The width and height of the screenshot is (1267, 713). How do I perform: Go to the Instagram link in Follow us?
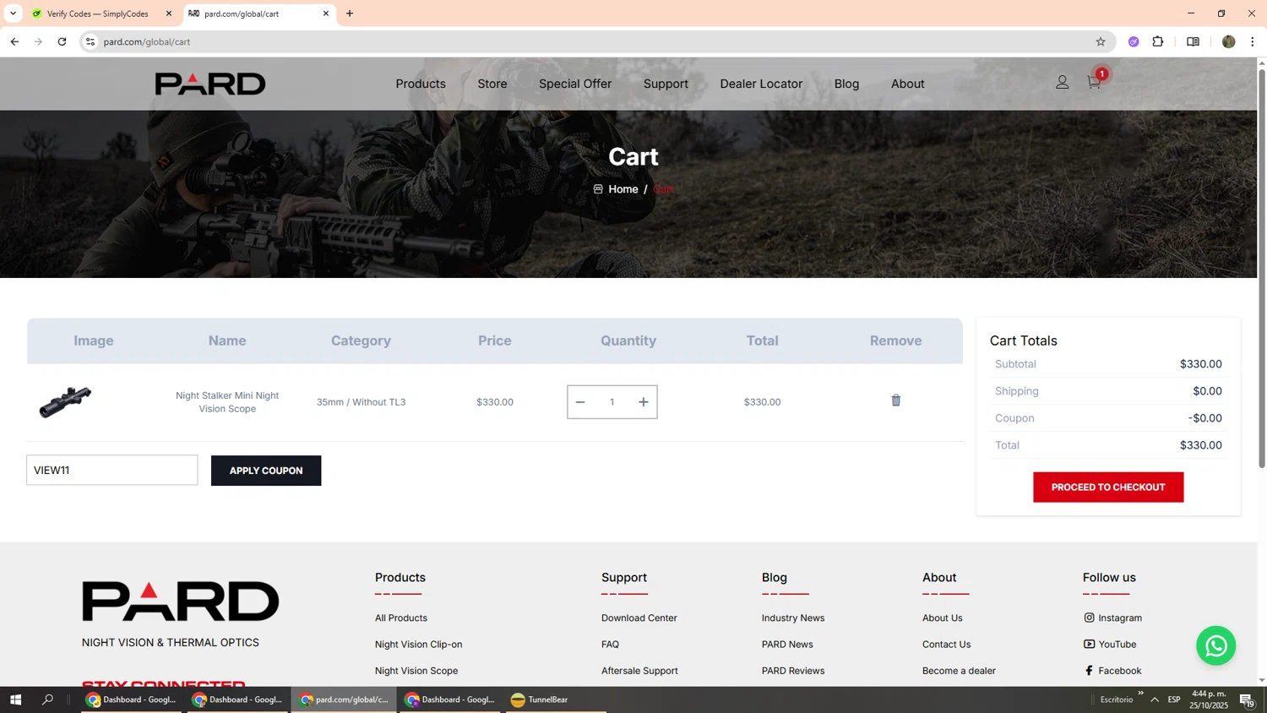(x=1112, y=618)
